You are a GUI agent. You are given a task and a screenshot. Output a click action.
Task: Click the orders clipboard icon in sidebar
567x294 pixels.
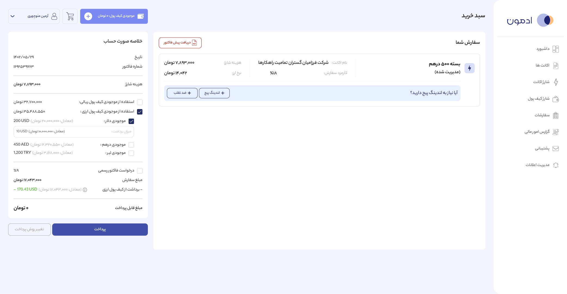[x=556, y=115]
